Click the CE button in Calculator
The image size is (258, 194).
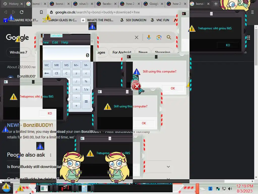coord(57,73)
